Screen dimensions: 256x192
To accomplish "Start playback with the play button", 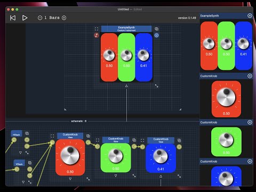I will pos(25,18).
